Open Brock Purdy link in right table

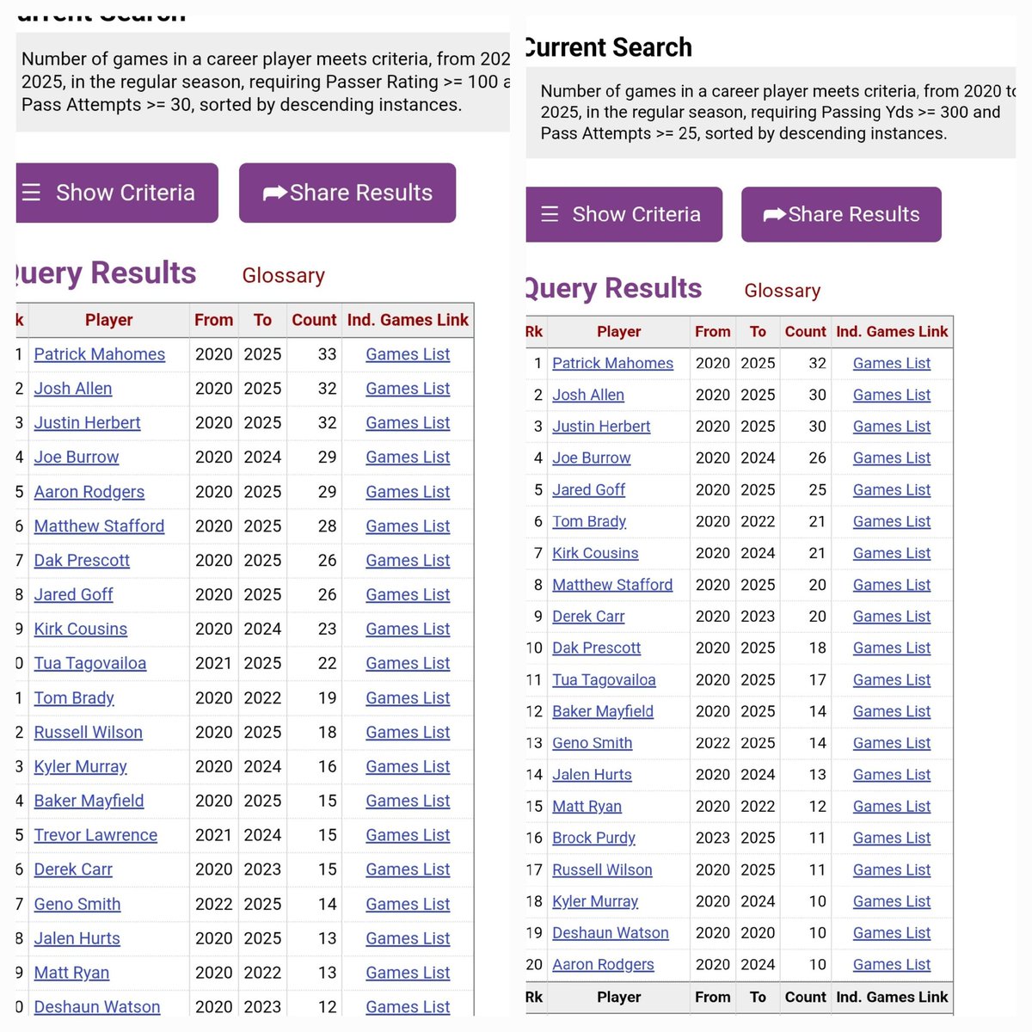[593, 838]
